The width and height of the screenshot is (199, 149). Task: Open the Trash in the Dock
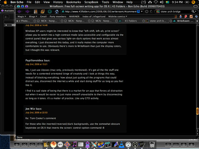[x=152, y=144]
